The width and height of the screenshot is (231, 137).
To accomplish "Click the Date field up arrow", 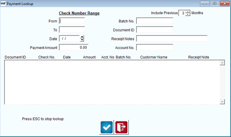I will pos(82,37).
